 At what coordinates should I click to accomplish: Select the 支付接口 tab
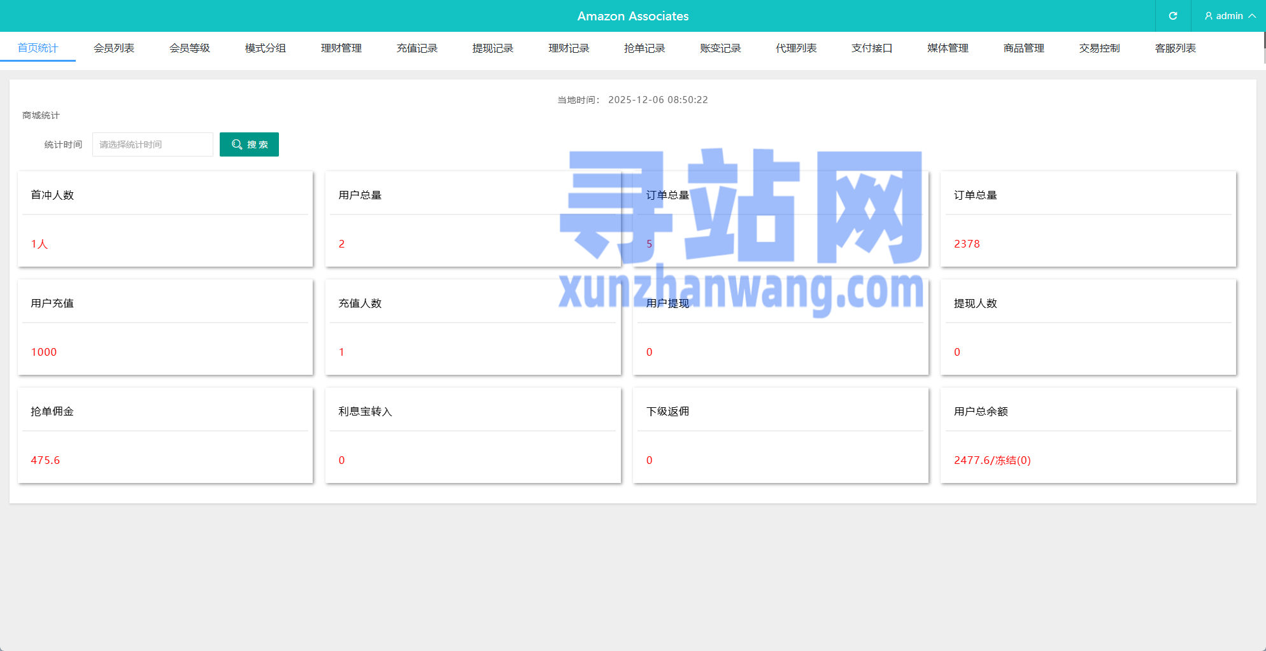tap(871, 47)
